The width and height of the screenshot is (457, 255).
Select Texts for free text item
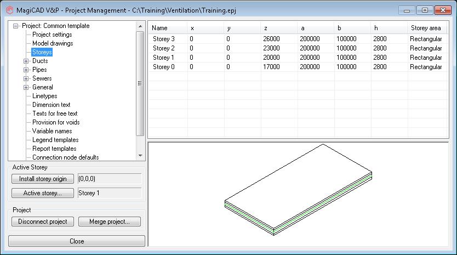(55, 113)
